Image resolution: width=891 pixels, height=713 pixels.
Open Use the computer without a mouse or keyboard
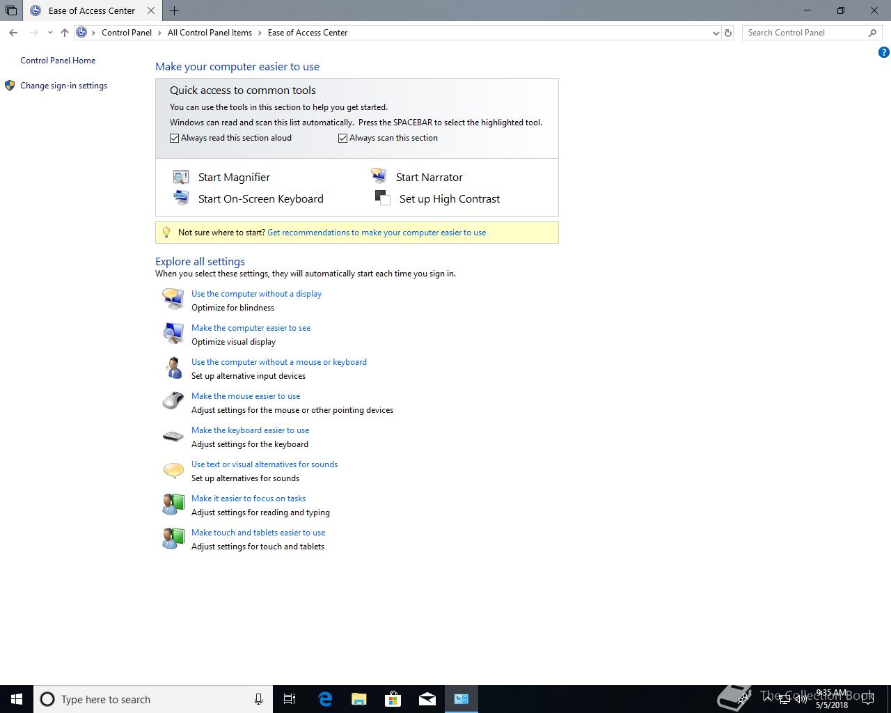coord(279,362)
